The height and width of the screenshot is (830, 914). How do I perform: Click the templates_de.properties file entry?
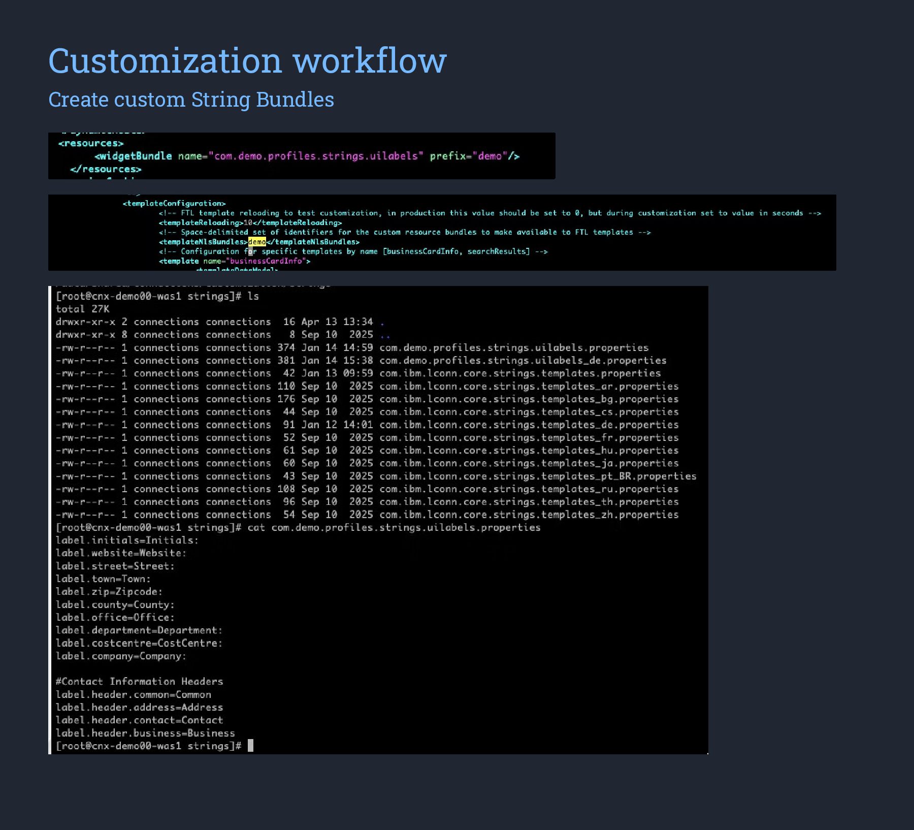click(529, 425)
